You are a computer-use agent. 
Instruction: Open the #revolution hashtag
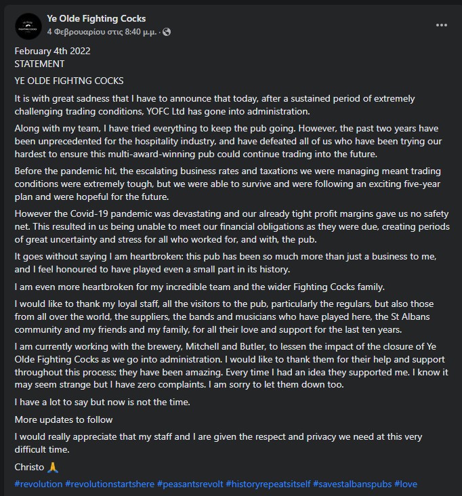click(x=39, y=484)
